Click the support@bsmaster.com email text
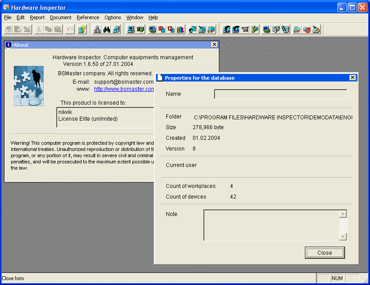Image resolution: width=370 pixels, height=285 pixels. (124, 82)
